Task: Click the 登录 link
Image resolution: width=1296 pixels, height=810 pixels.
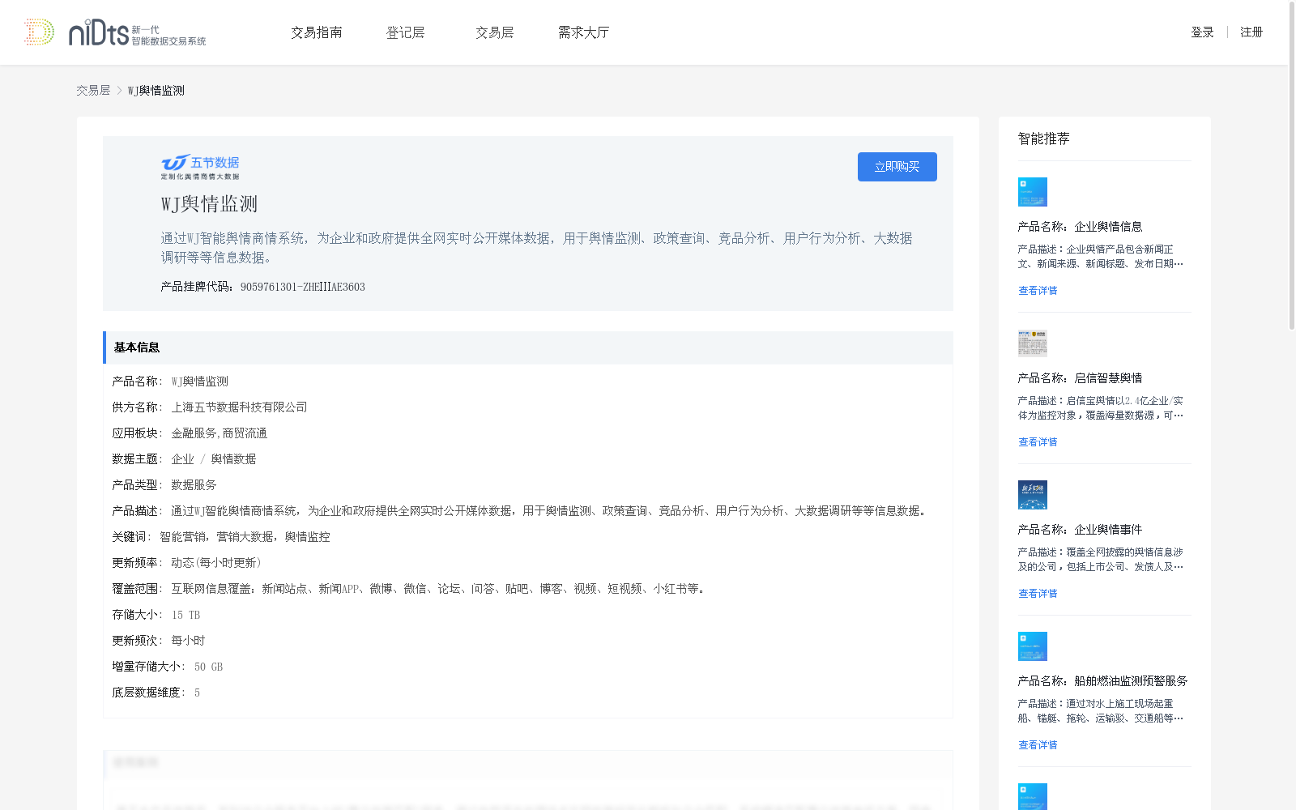Action: [1202, 32]
